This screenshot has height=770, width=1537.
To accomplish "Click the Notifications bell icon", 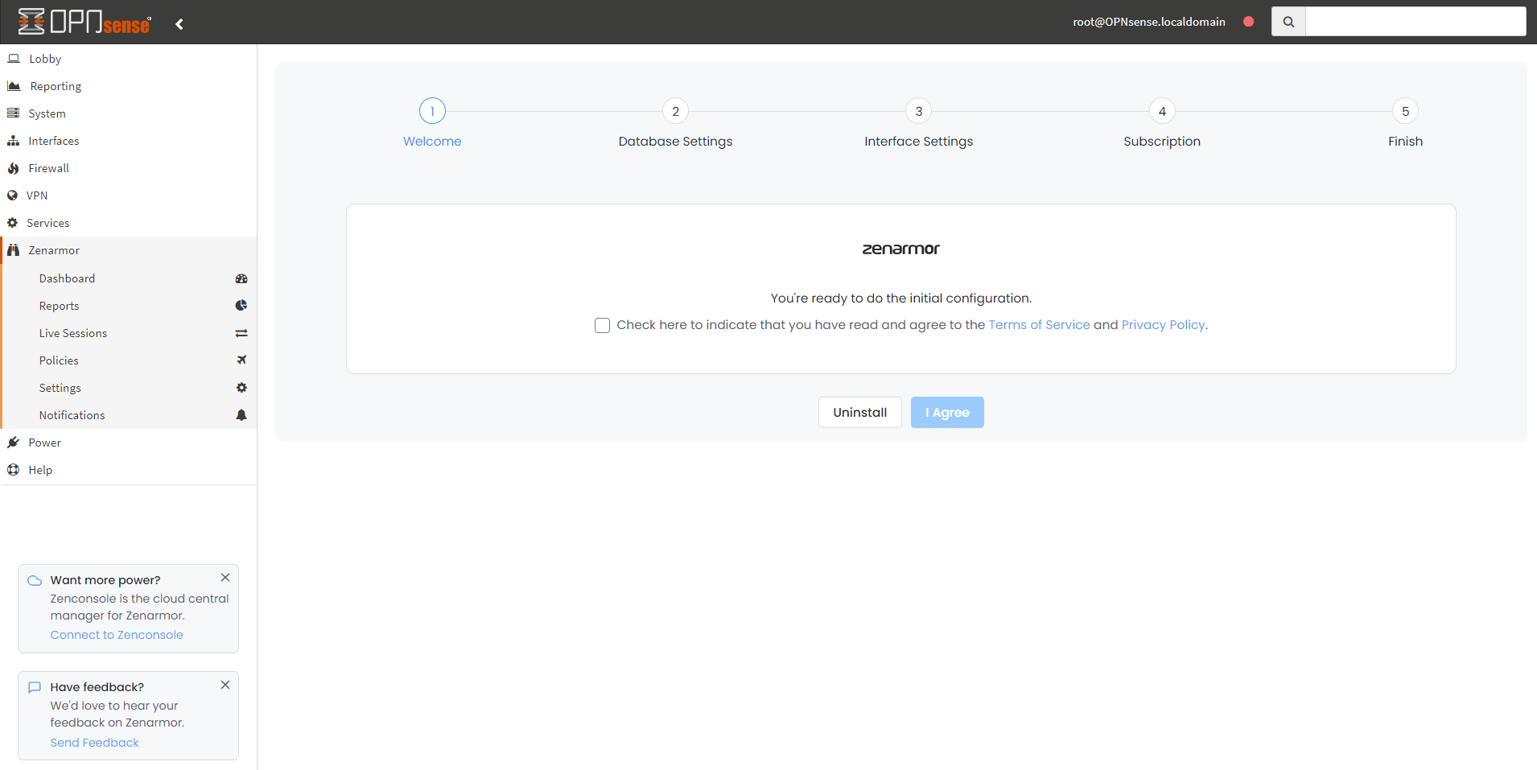I will tap(241, 414).
